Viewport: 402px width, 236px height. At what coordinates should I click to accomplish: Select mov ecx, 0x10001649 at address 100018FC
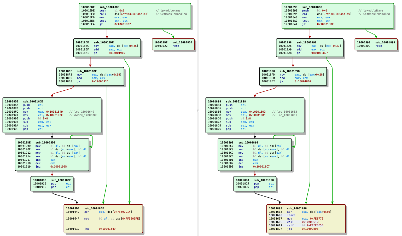[x=50, y=112]
